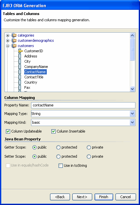Collapse the customers table node
The image size is (140, 205).
pyautogui.click(x=8, y=46)
